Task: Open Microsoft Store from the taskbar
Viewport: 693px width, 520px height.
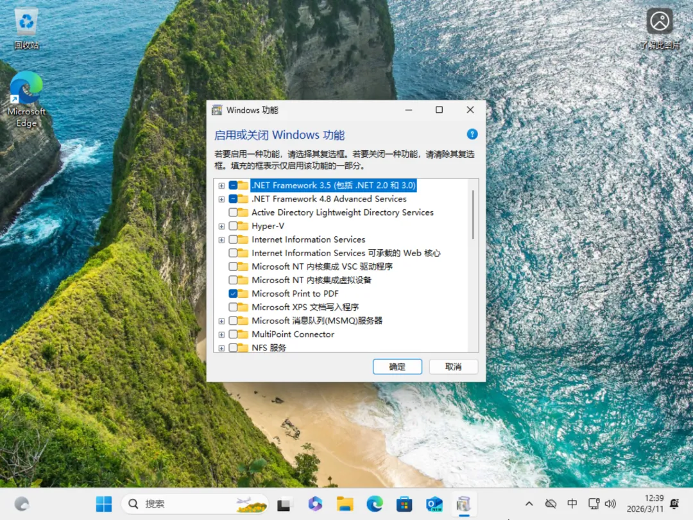Action: (404, 504)
